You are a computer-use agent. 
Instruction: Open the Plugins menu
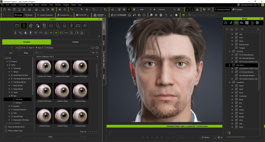click(x=66, y=5)
